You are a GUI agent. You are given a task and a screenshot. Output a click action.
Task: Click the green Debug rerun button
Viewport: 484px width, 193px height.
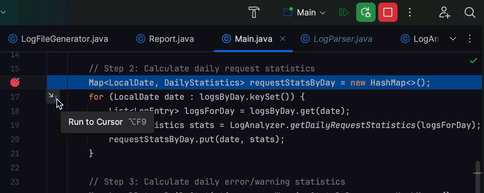[366, 13]
